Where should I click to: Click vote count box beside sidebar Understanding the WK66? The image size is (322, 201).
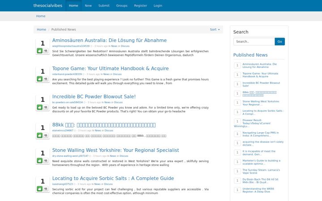237,190
